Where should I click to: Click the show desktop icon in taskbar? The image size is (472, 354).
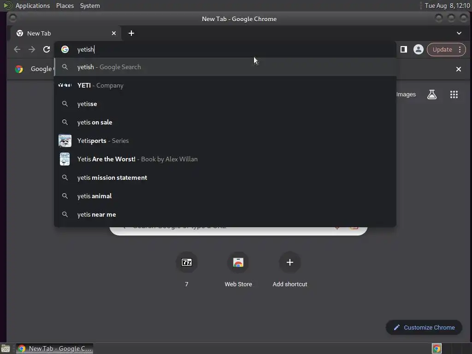coord(6,349)
